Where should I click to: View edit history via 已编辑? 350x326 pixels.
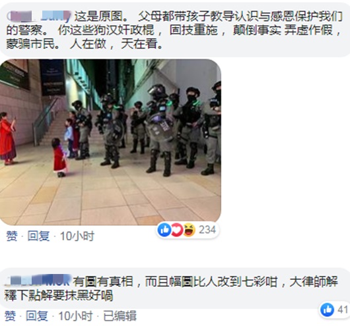[x=120, y=315]
